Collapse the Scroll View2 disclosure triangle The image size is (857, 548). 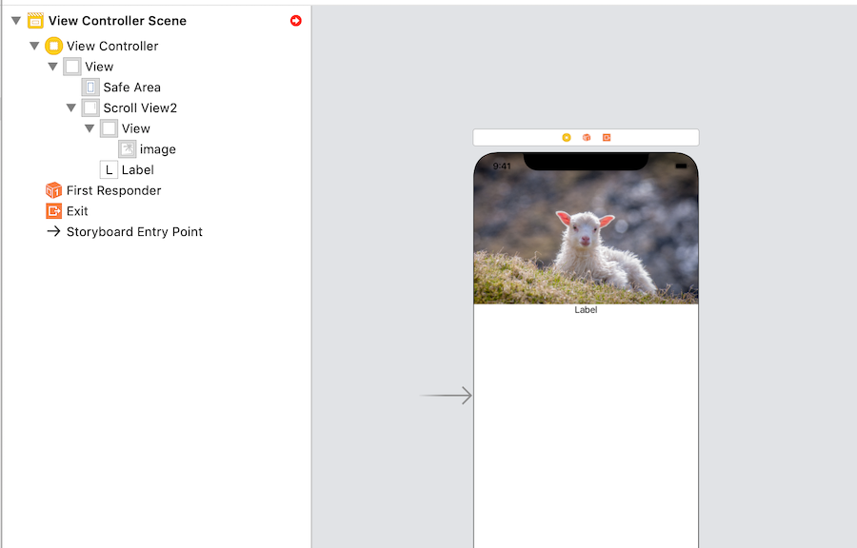[71, 108]
